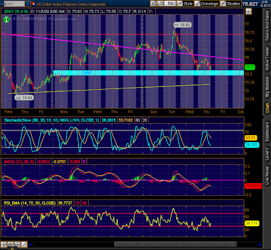Screen dimensions: 271x250
Task: Click the crosshair pointer tool icon
Action: point(153,3)
